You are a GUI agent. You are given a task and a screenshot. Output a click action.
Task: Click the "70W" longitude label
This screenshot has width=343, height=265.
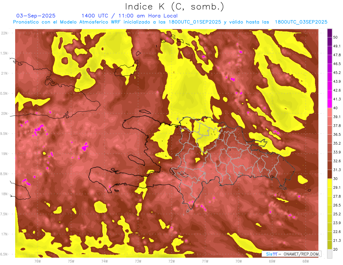pyautogui.click(x=239, y=261)
